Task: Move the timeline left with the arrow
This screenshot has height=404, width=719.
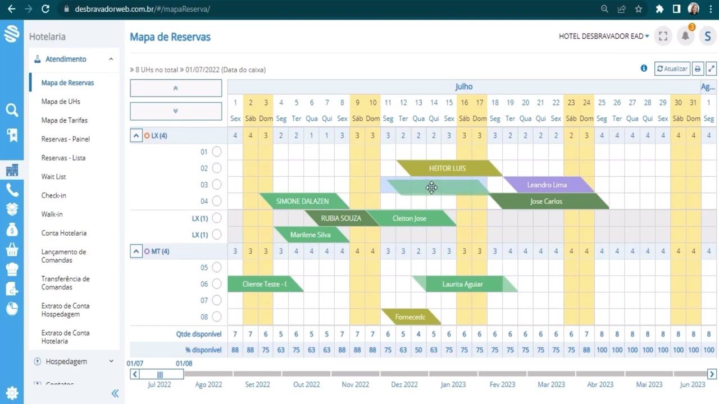Action: click(x=135, y=374)
